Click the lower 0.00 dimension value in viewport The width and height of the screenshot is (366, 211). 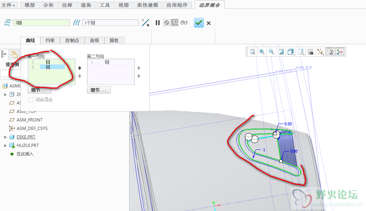coord(294,151)
